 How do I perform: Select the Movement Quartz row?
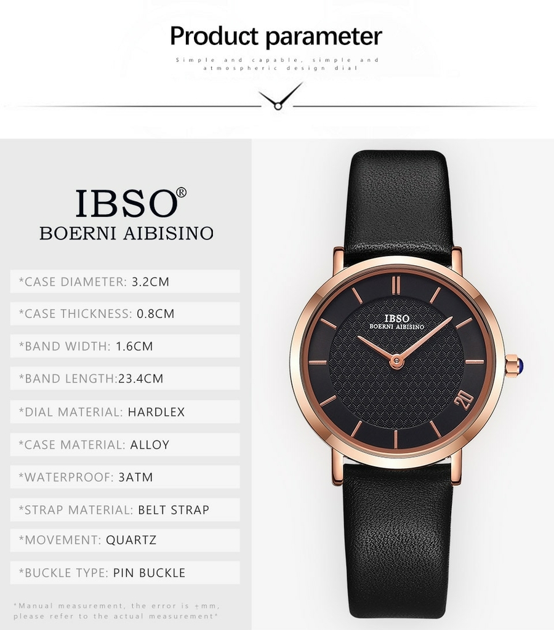pos(125,540)
